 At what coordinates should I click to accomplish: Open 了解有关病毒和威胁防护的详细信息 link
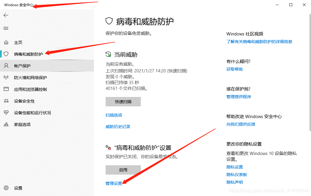(x=259, y=42)
